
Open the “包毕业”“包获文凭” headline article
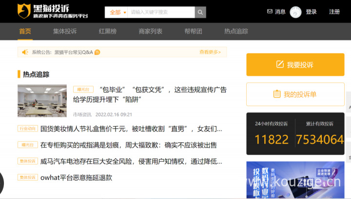coord(150,94)
